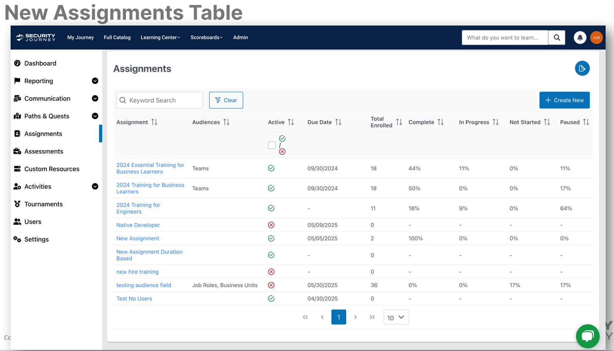
Task: Click the red inactive status for Native Developer
Action: click(271, 225)
